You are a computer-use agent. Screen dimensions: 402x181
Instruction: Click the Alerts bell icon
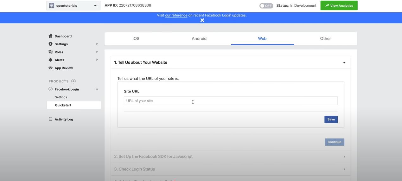click(50, 60)
